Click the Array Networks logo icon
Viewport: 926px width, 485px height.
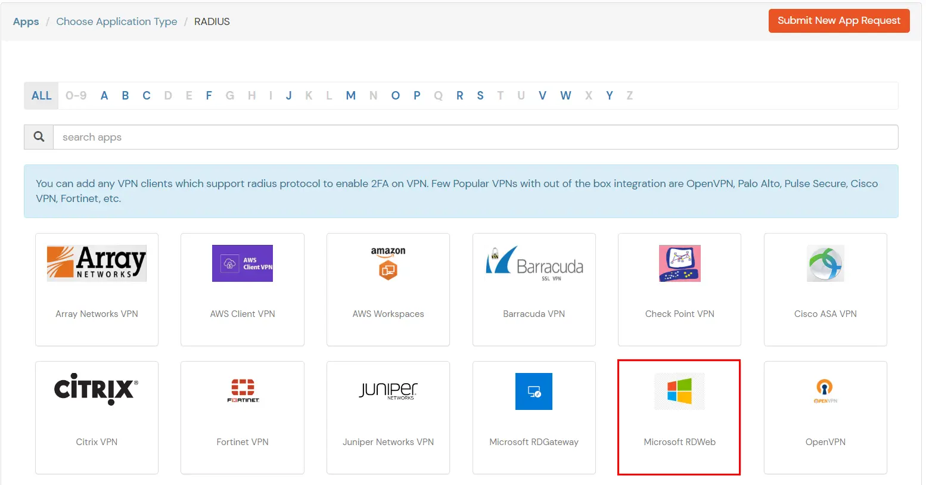click(x=97, y=263)
